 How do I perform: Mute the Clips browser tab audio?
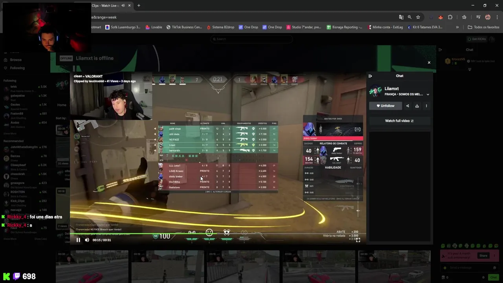point(123,6)
